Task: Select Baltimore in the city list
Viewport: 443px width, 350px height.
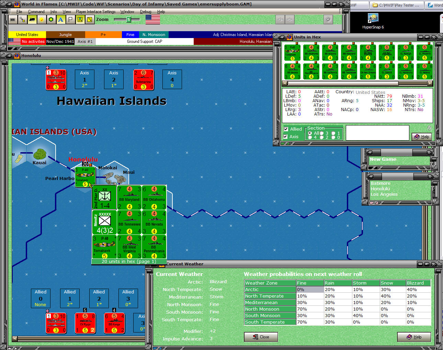Action: [x=380, y=183]
